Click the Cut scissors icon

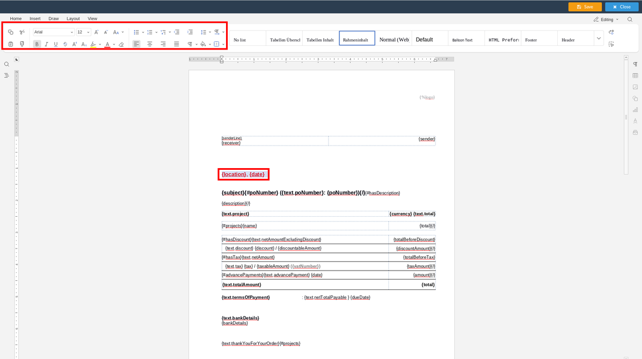coord(22,32)
